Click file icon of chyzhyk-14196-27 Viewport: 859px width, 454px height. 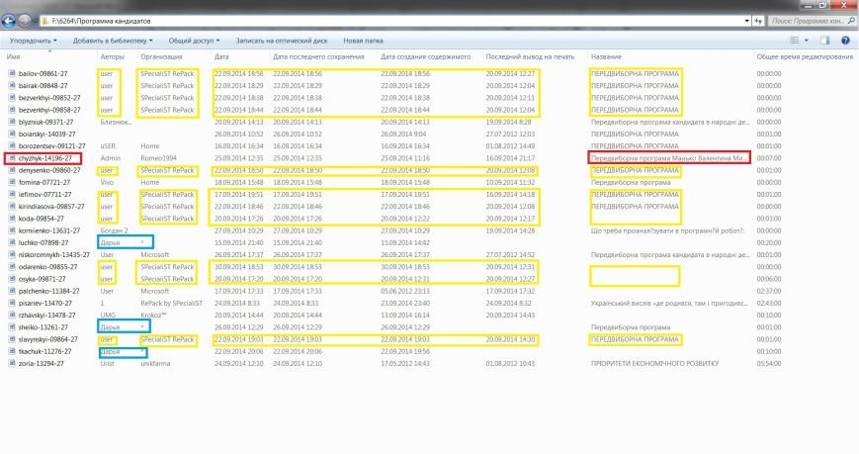(12, 158)
